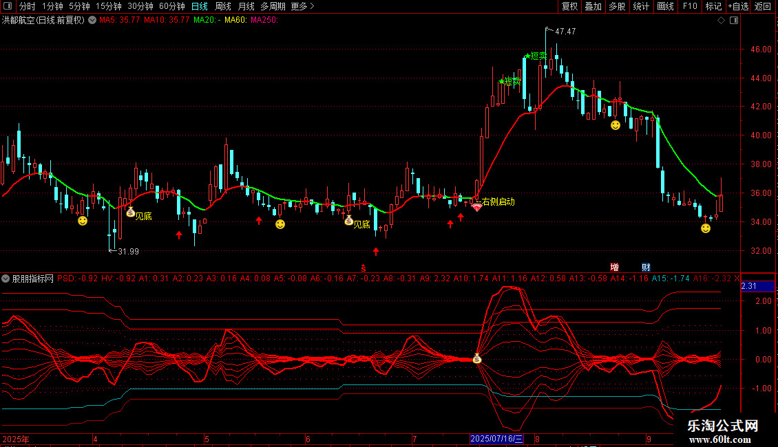The width and height of the screenshot is (778, 447).
Task: Click the 2.00 indicator axis label
Action: tap(763, 301)
